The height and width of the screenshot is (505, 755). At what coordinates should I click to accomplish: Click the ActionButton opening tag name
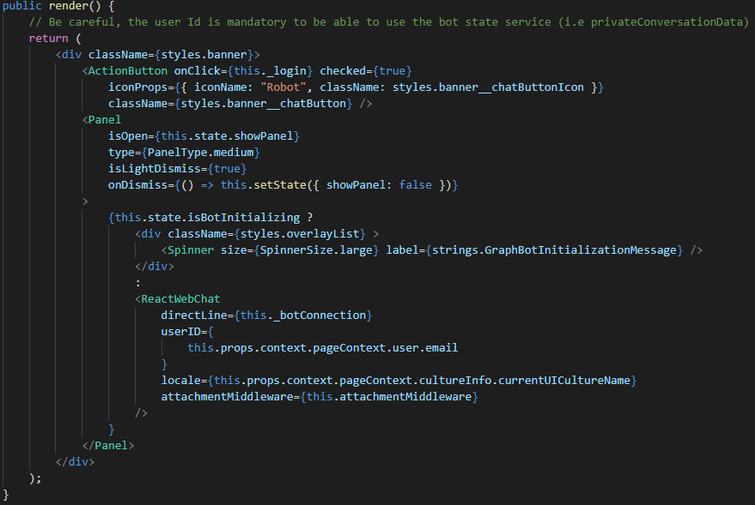(128, 70)
